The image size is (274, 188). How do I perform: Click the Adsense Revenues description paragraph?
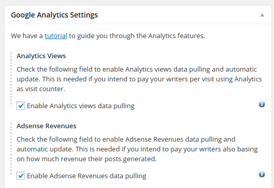click(x=137, y=149)
